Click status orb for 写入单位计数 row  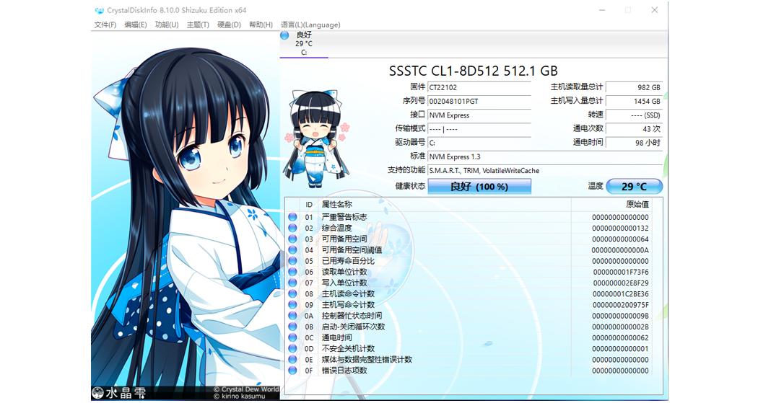[292, 283]
